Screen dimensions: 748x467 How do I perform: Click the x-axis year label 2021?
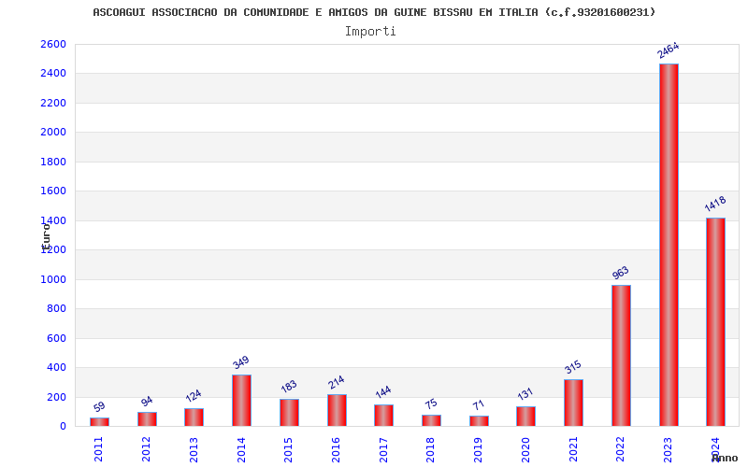click(573, 449)
